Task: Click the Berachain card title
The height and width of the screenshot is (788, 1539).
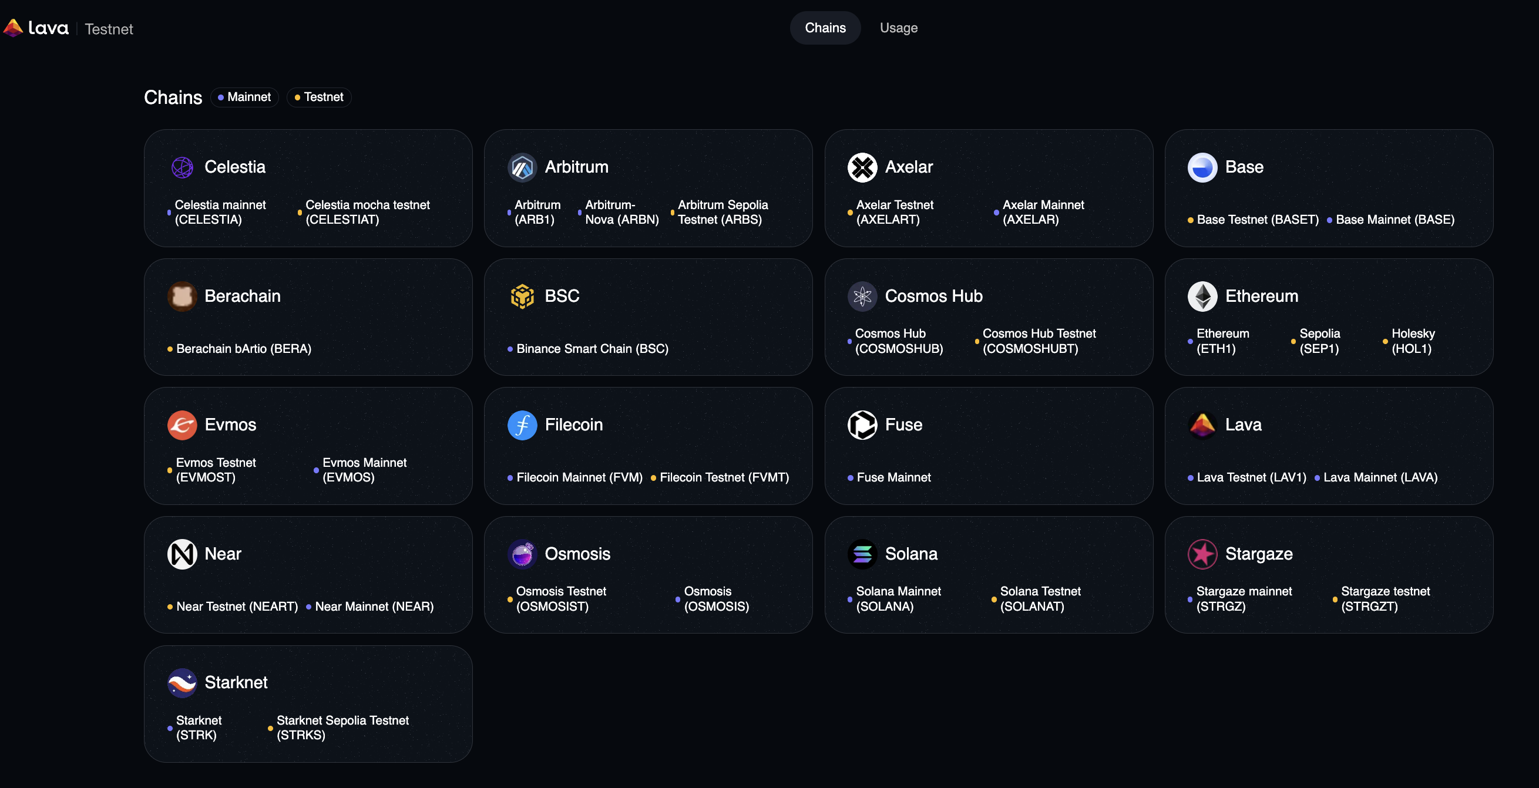Action: click(243, 297)
